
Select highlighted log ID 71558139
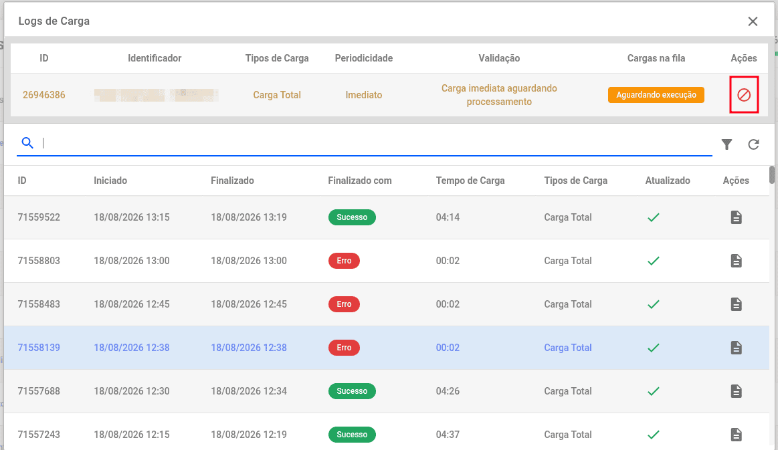tap(39, 348)
